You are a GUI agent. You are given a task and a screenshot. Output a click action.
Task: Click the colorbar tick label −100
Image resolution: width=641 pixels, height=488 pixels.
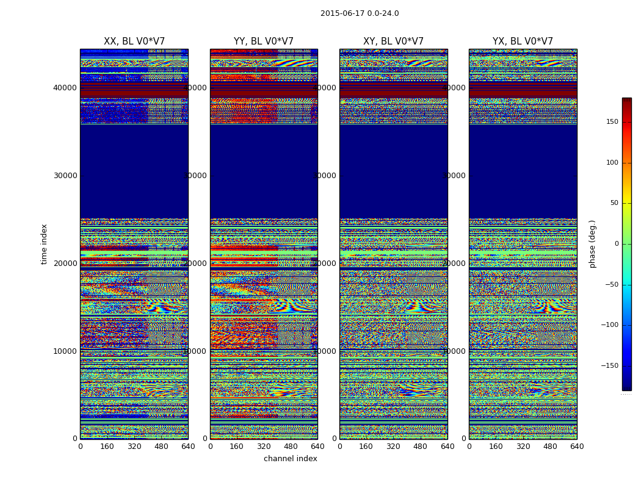pos(610,325)
